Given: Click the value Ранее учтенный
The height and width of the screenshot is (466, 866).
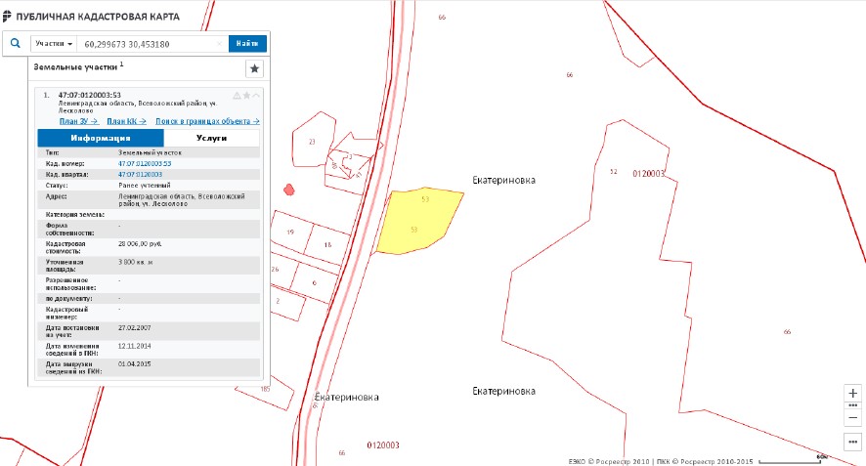Looking at the screenshot, I should 144,186.
